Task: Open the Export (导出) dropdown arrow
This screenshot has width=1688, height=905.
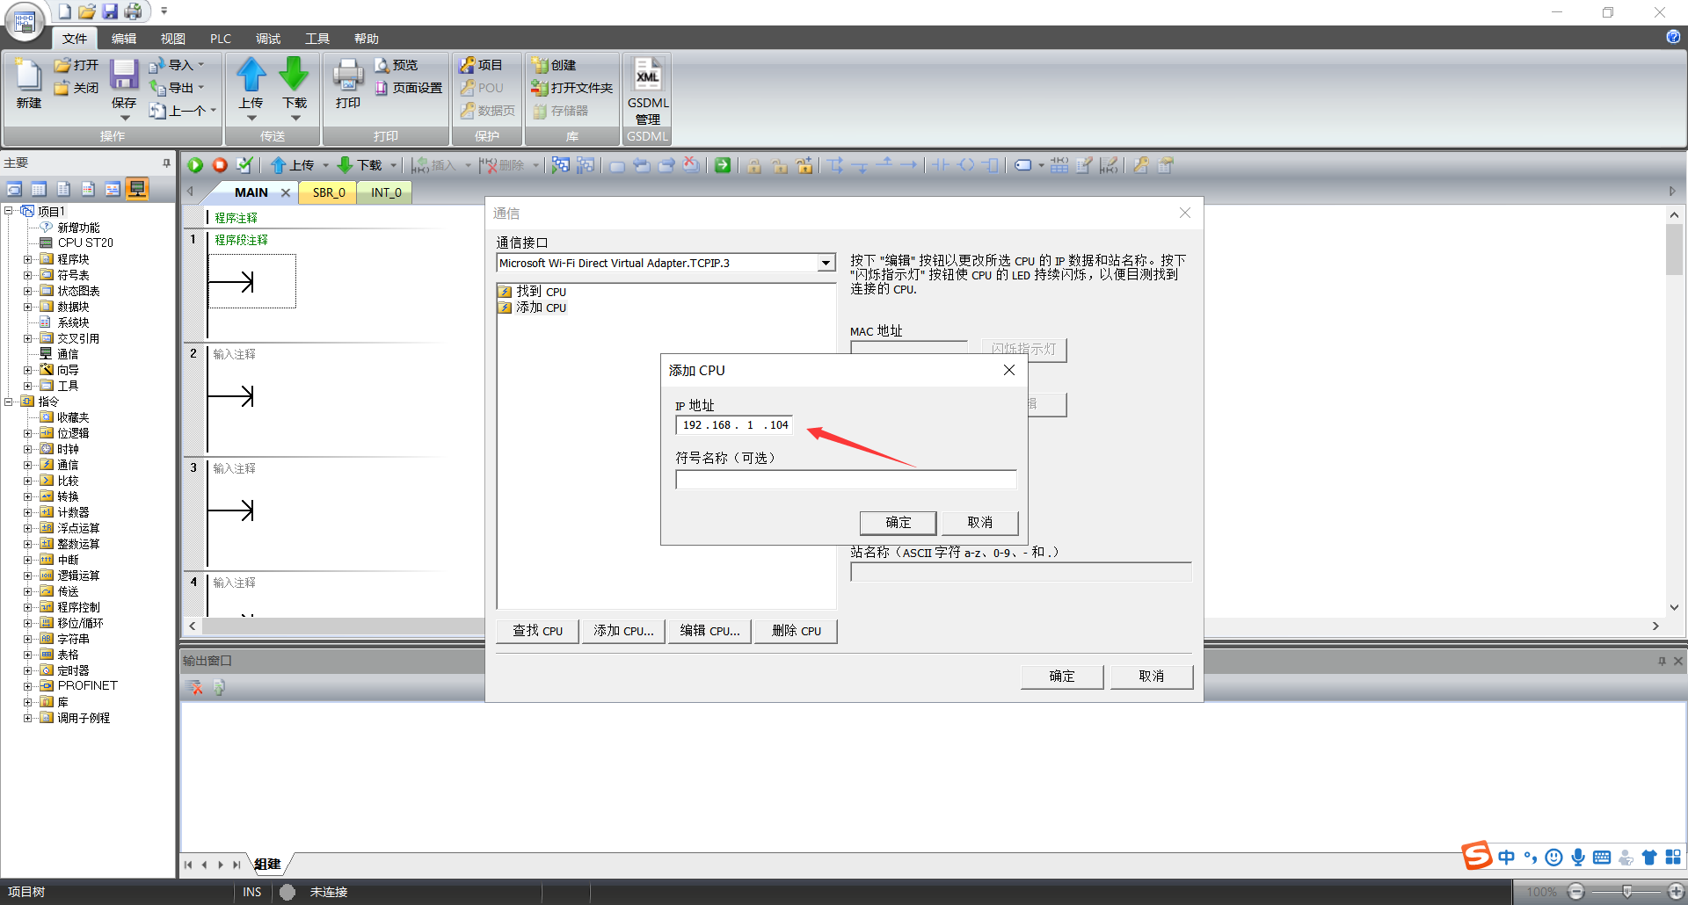Action: (x=201, y=88)
